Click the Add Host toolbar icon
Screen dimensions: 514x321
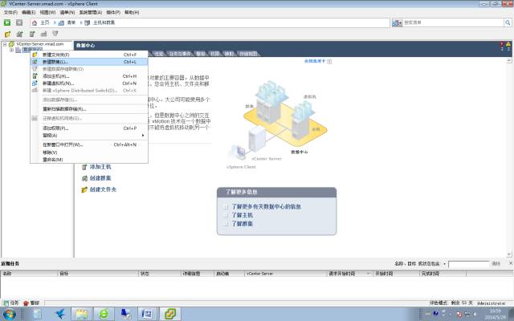[32, 34]
